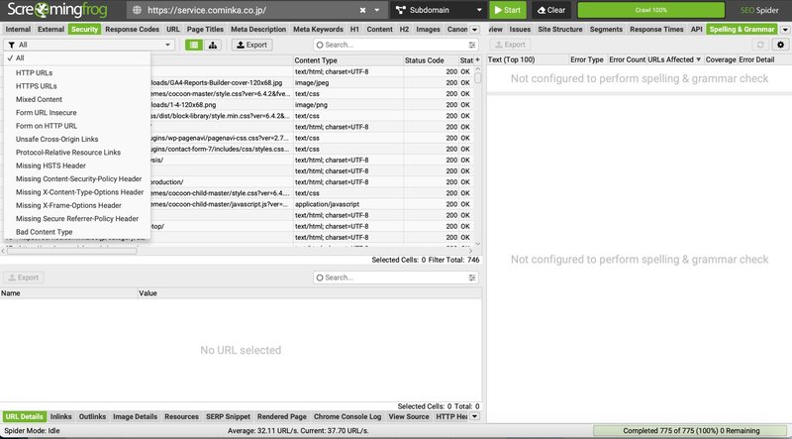Pick the Bad Content Type filter
Screen dimensions: 792x439
tap(44, 231)
